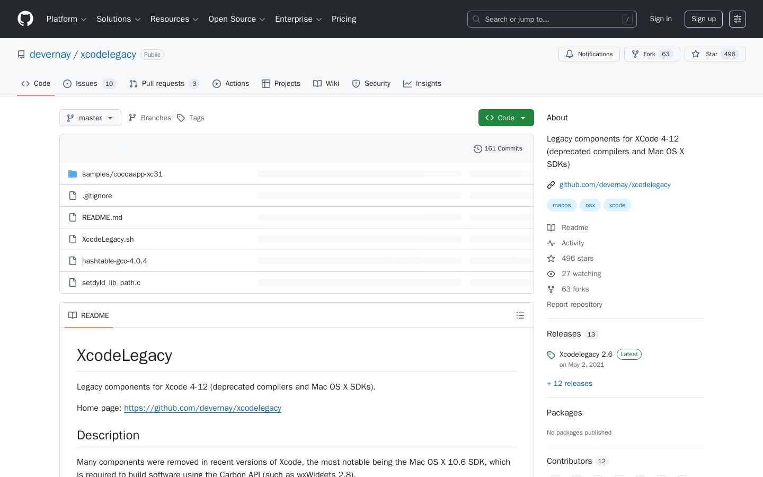Click the file icon next to README.md
This screenshot has height=477, width=763.
[x=73, y=217]
